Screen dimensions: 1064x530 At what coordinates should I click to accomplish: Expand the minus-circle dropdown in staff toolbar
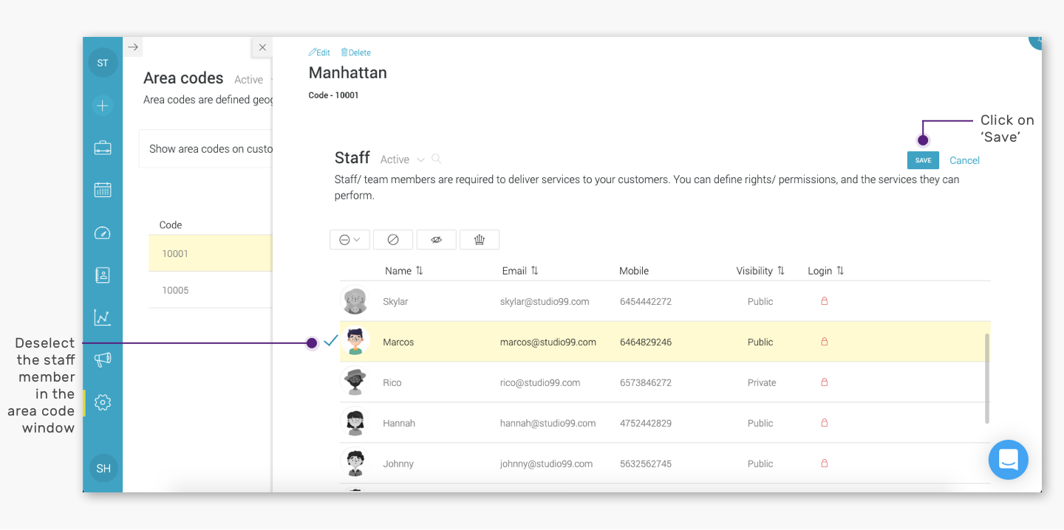click(x=349, y=239)
